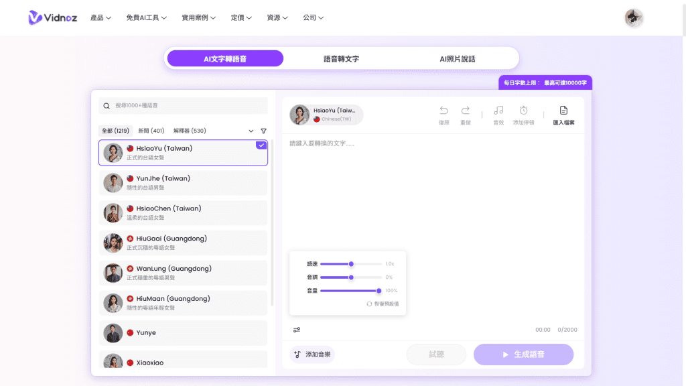This screenshot has height=386, width=686.
Task: Expand the 公司 menu
Action: pyautogui.click(x=314, y=18)
